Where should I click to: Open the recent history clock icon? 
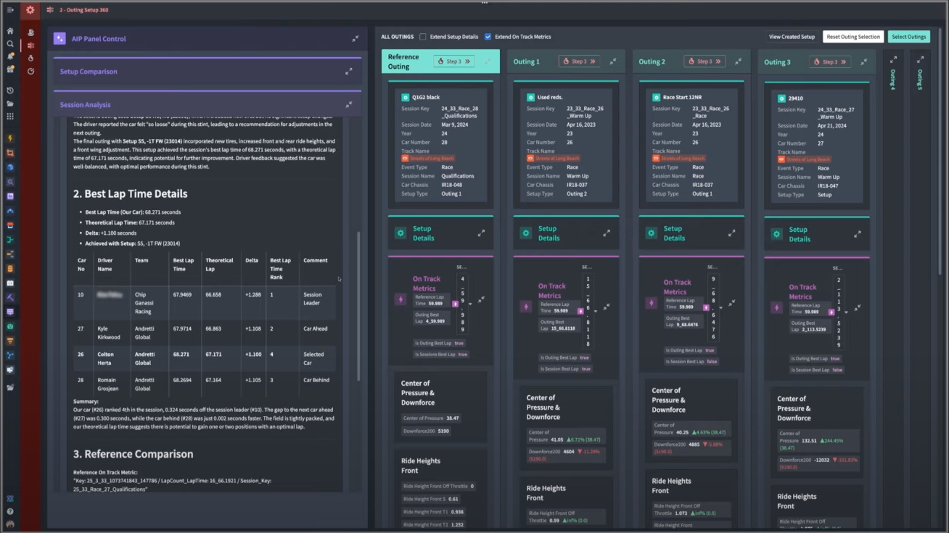[x=10, y=90]
